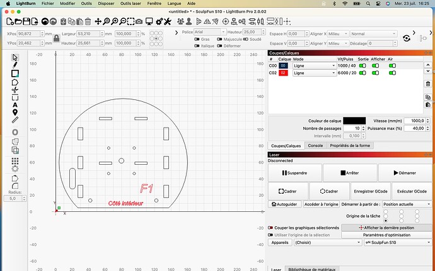Switch to Bibliothèque de matériaux tab

[x=312, y=268]
